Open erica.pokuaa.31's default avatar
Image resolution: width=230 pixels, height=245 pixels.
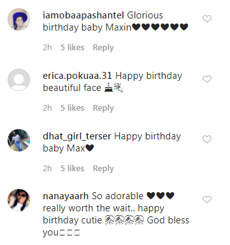(18, 80)
